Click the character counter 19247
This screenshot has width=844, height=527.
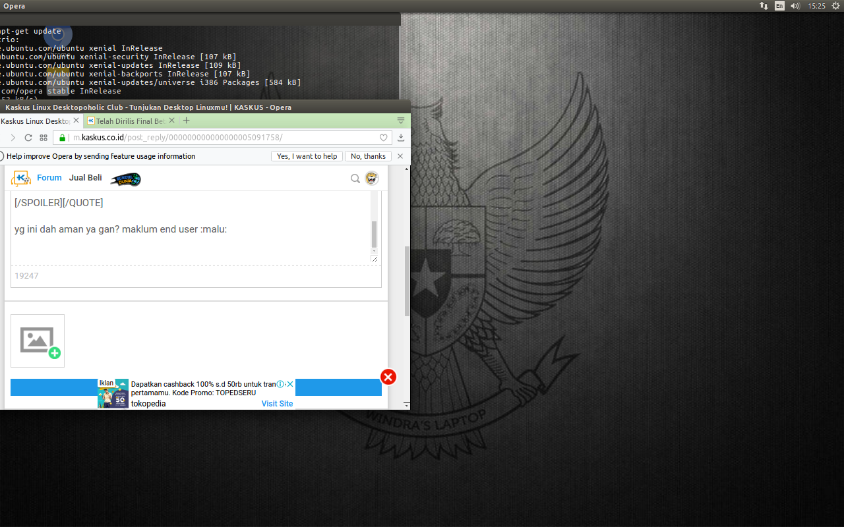(x=26, y=276)
